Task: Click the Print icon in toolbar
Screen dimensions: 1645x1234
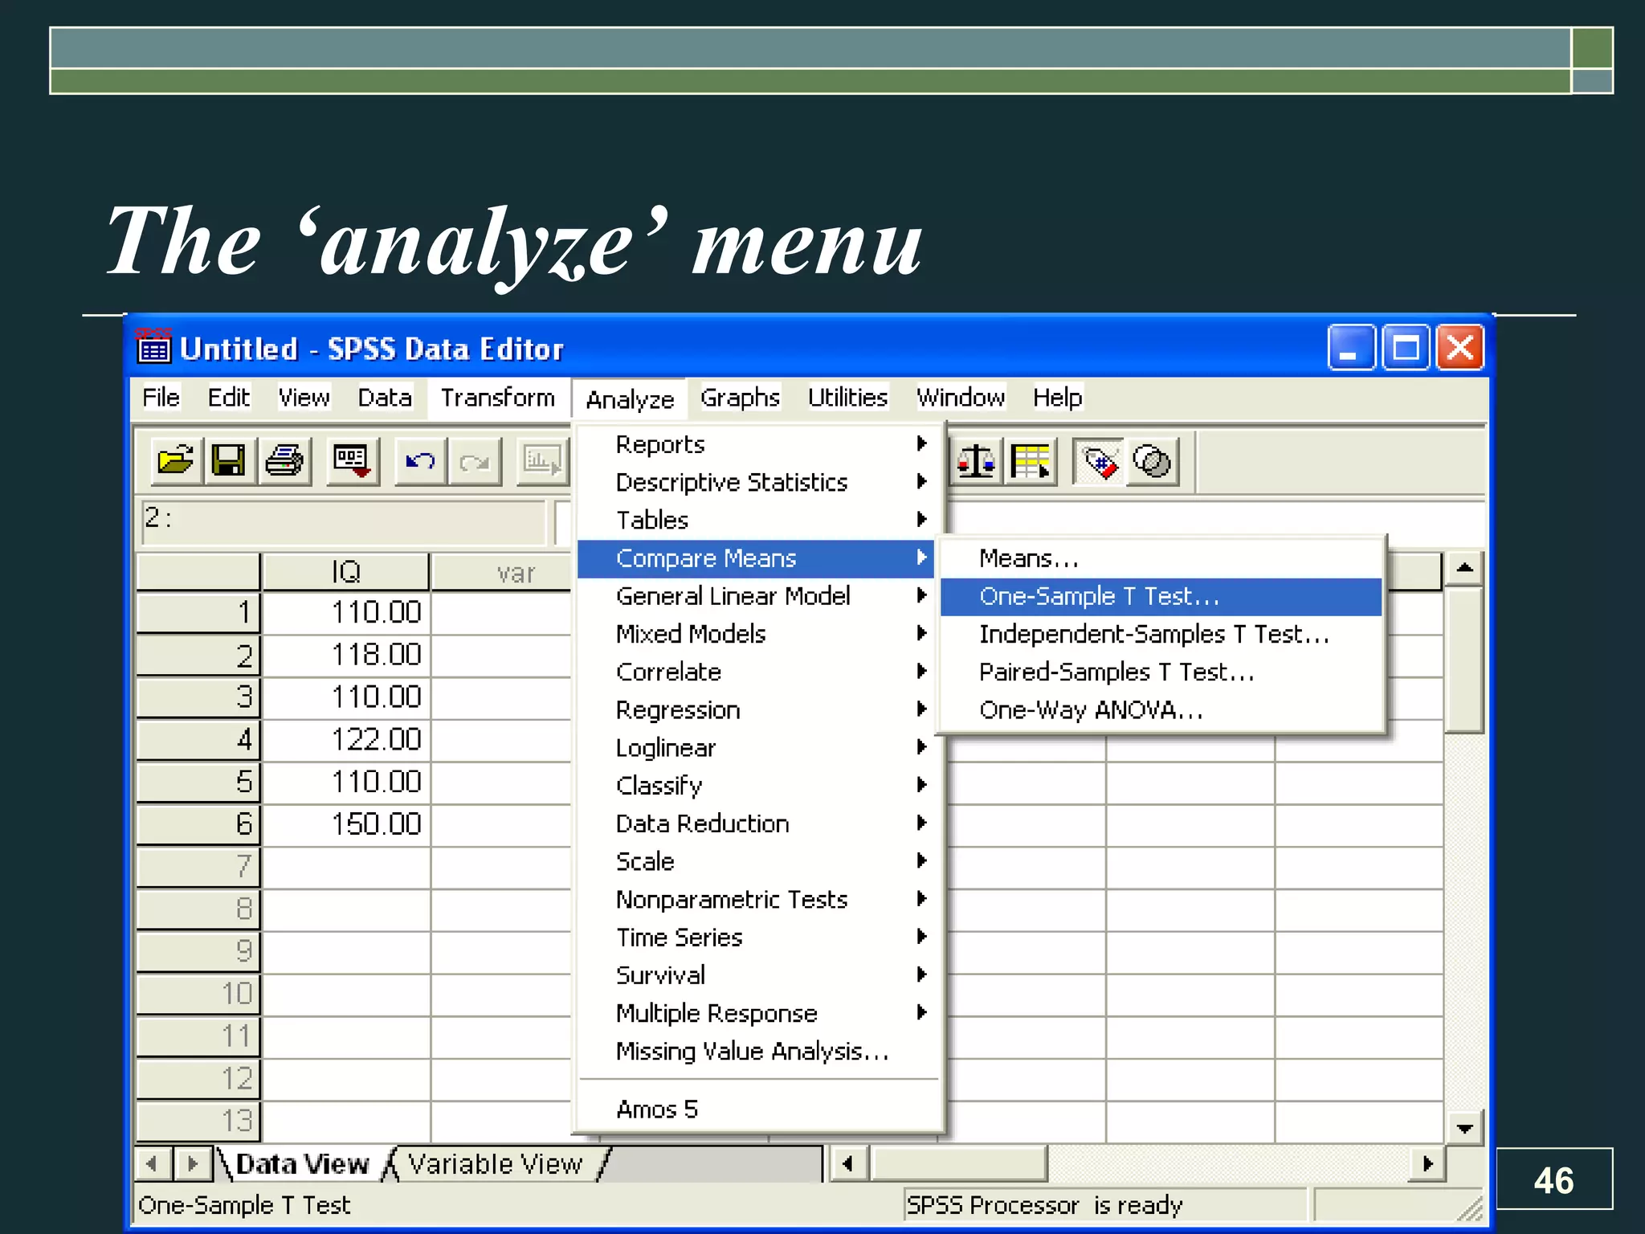Action: [284, 461]
